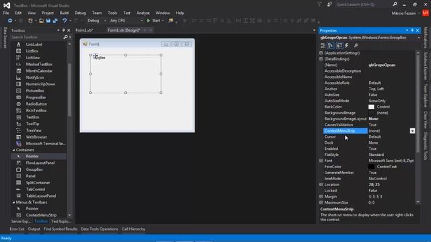Click Márcio Fessini account name
The width and height of the screenshot is (431, 242).
pyautogui.click(x=403, y=13)
